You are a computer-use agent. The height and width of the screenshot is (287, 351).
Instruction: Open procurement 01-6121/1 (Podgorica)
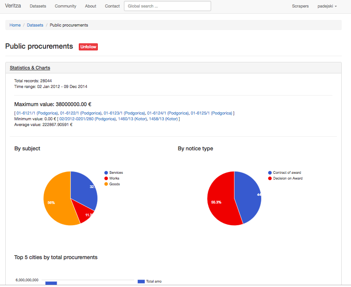(x=37, y=113)
